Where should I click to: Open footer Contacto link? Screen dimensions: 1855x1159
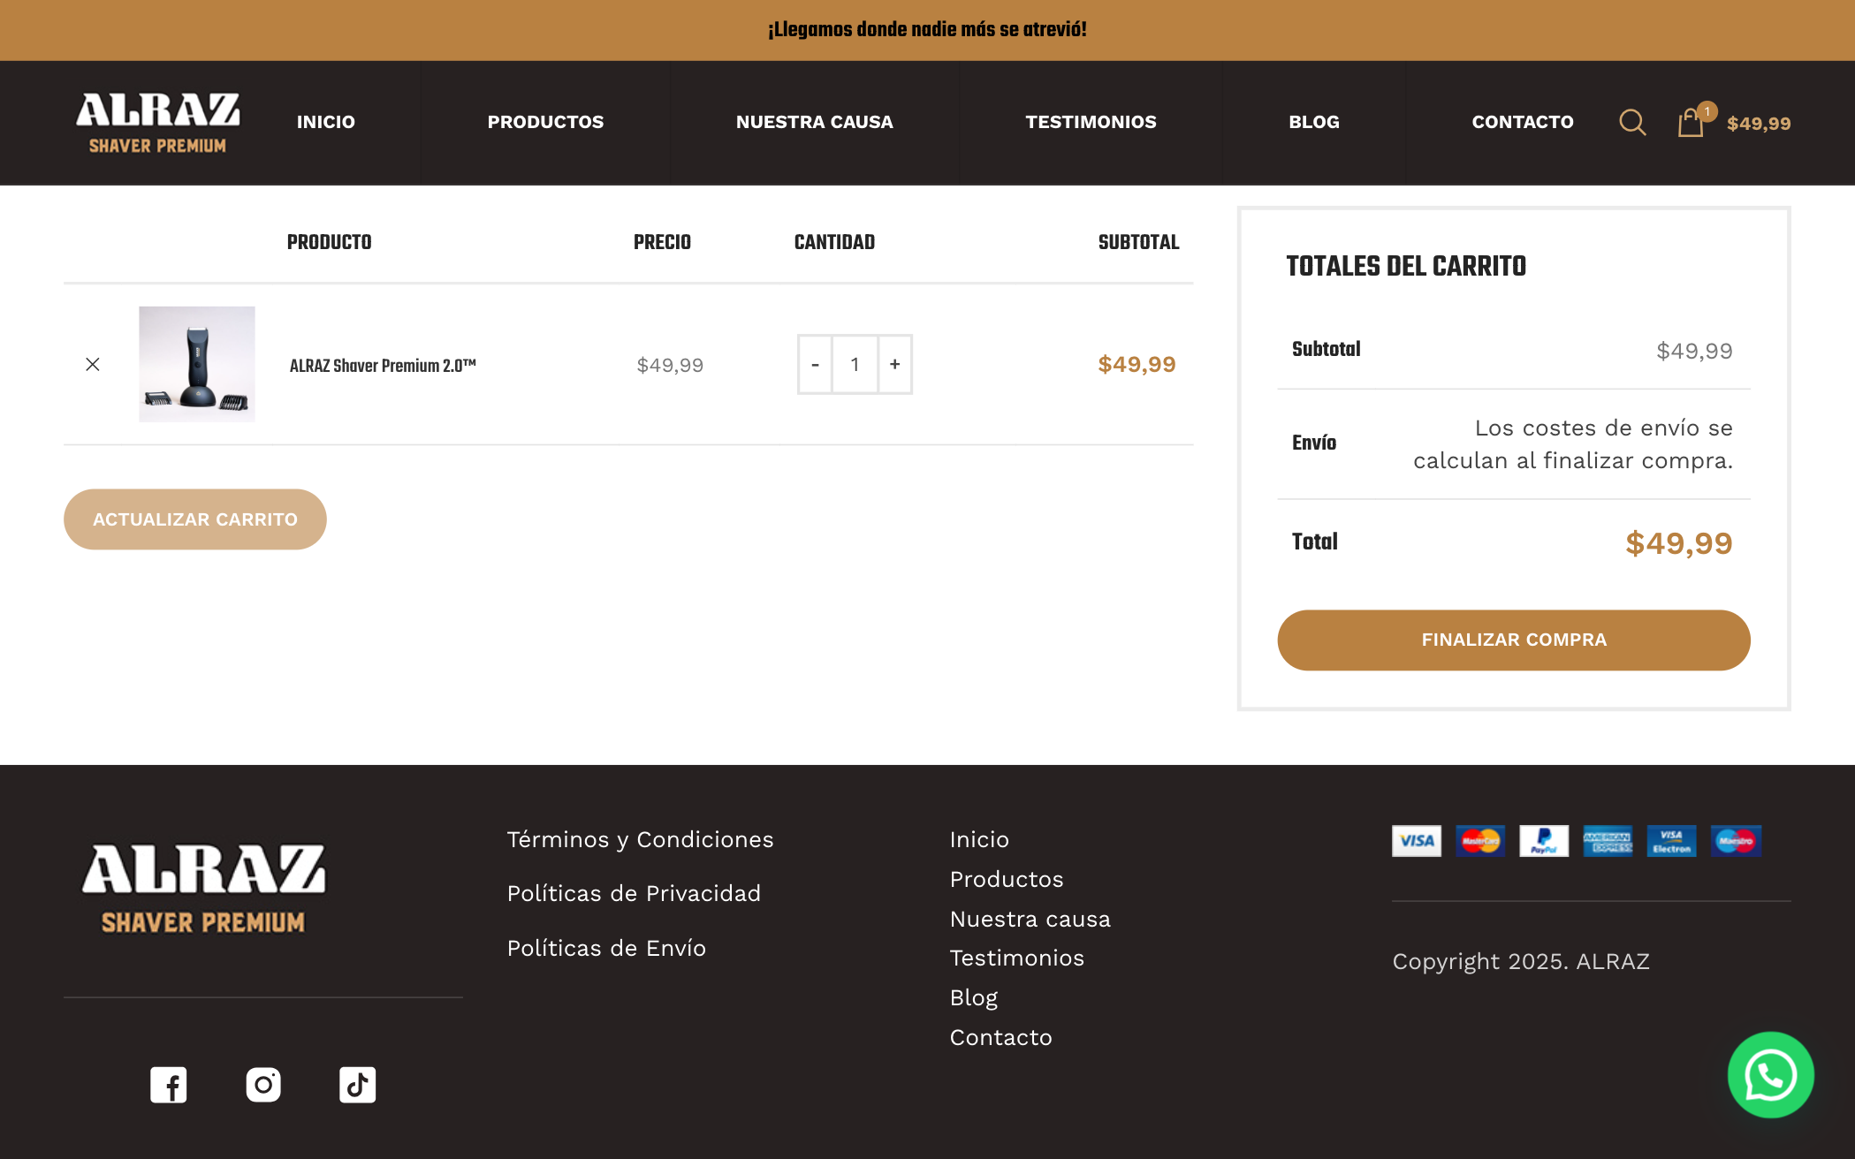(1001, 1037)
